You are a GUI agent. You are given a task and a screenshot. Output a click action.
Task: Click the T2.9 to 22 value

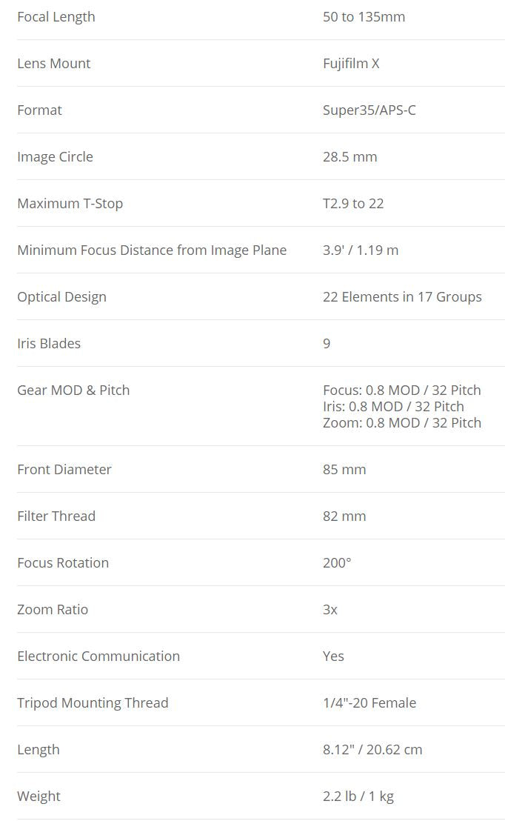point(353,204)
